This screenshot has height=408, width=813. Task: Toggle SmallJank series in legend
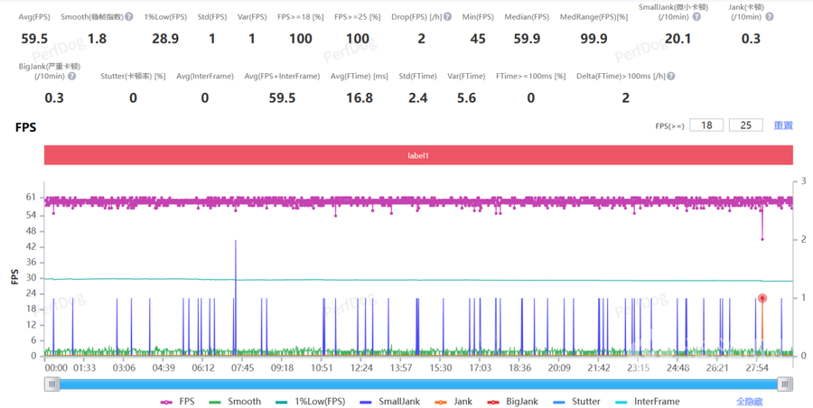(388, 402)
